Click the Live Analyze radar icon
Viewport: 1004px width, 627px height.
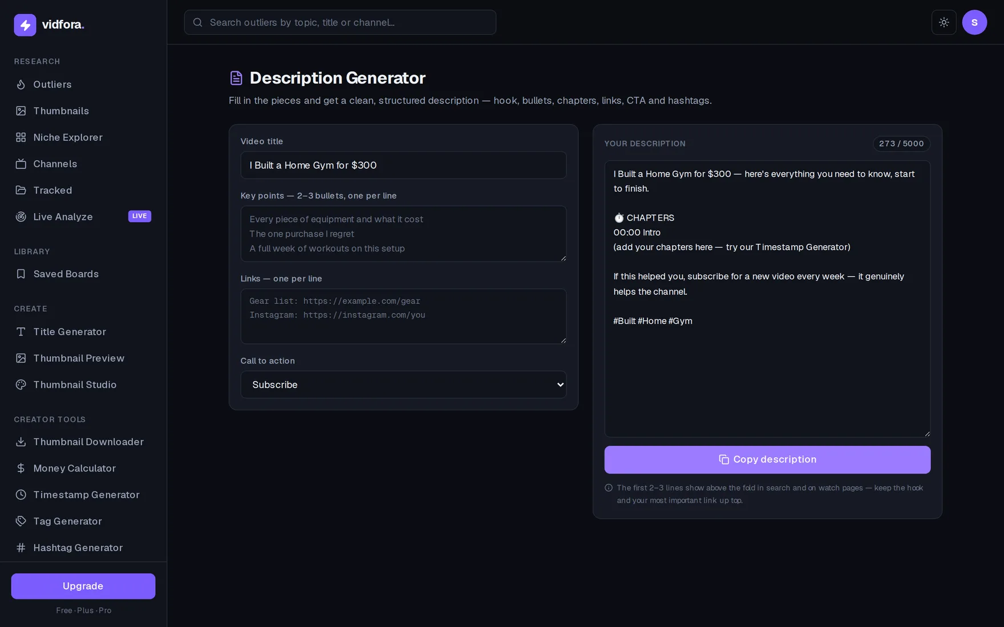(21, 217)
